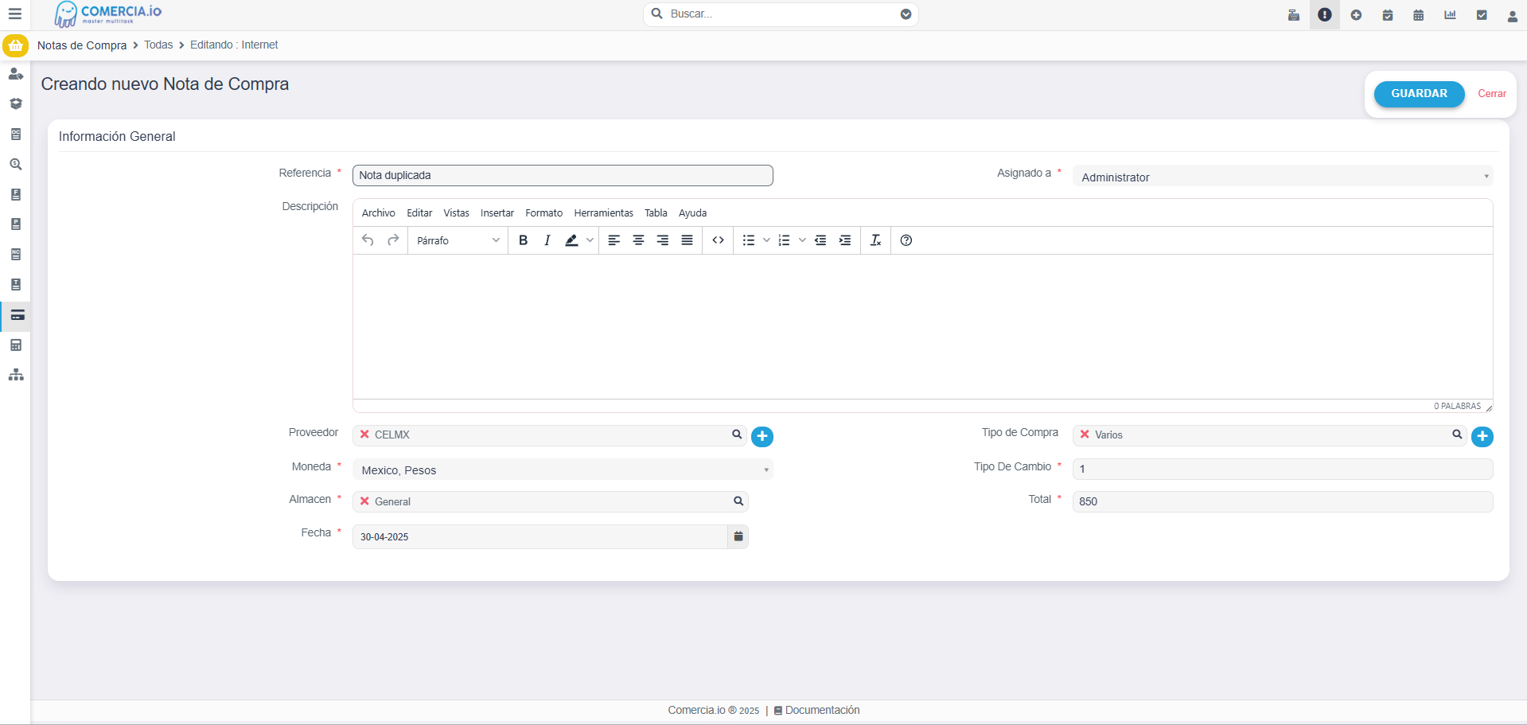This screenshot has height=725, width=1527.
Task: Open editor help icon
Action: pyautogui.click(x=906, y=240)
